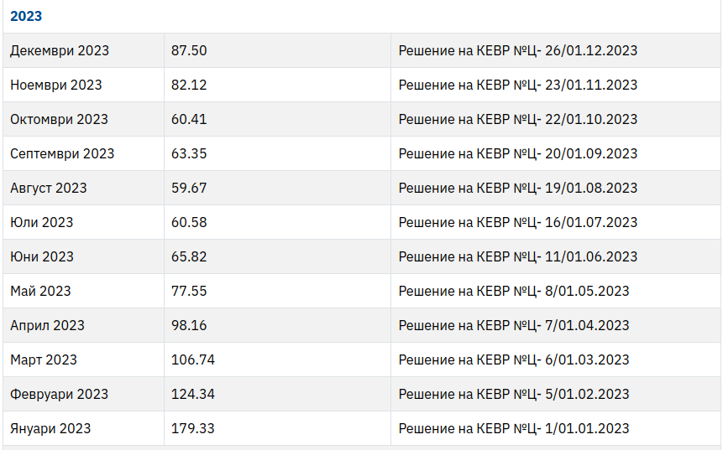This screenshot has height=450, width=723.
Task: Click the 179.33 price value
Action: [193, 428]
